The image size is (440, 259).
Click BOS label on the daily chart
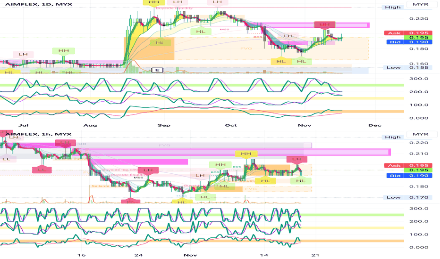point(258,37)
